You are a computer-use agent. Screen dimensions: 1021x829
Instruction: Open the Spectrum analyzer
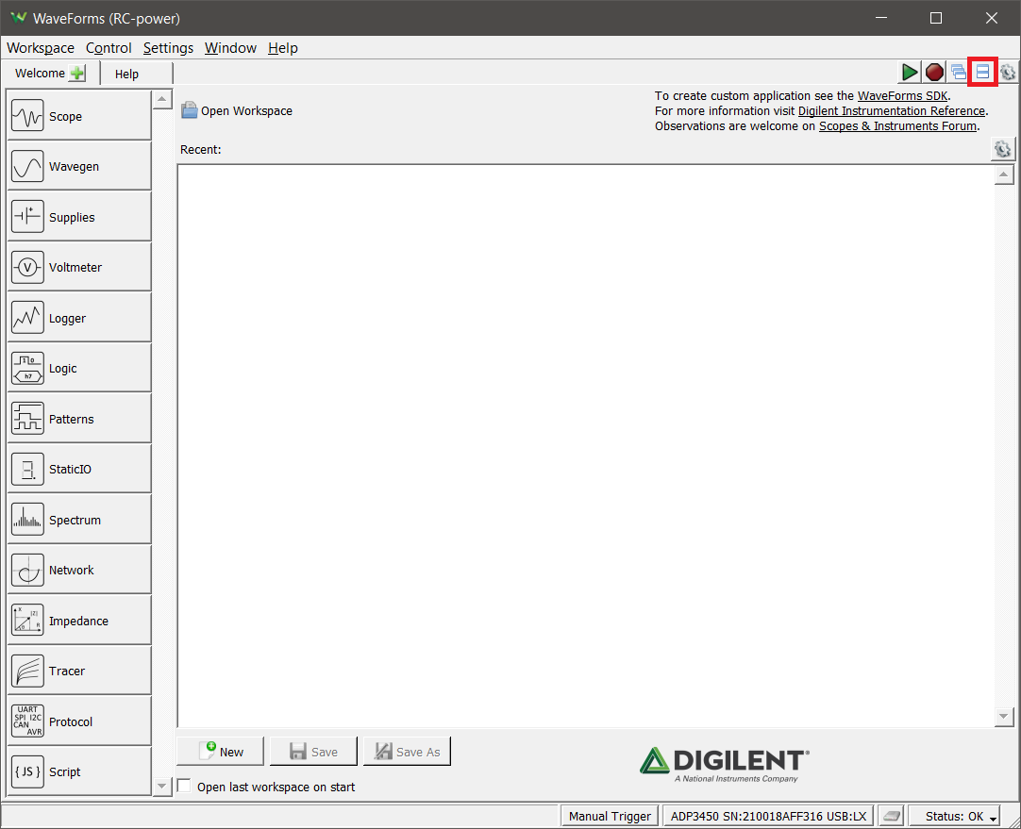pos(79,520)
